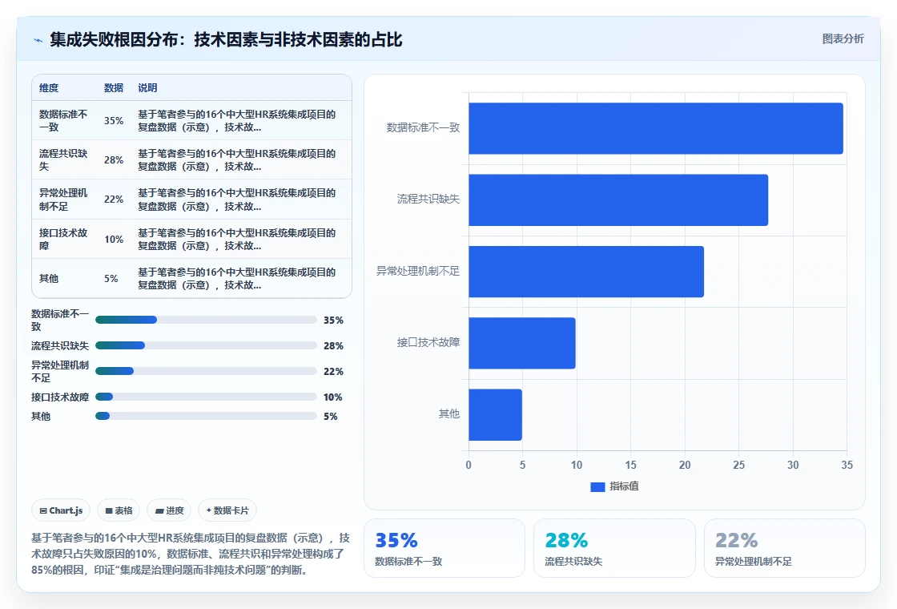
Task: Select the 接口技术故障 table row cell
Action: coord(63,240)
